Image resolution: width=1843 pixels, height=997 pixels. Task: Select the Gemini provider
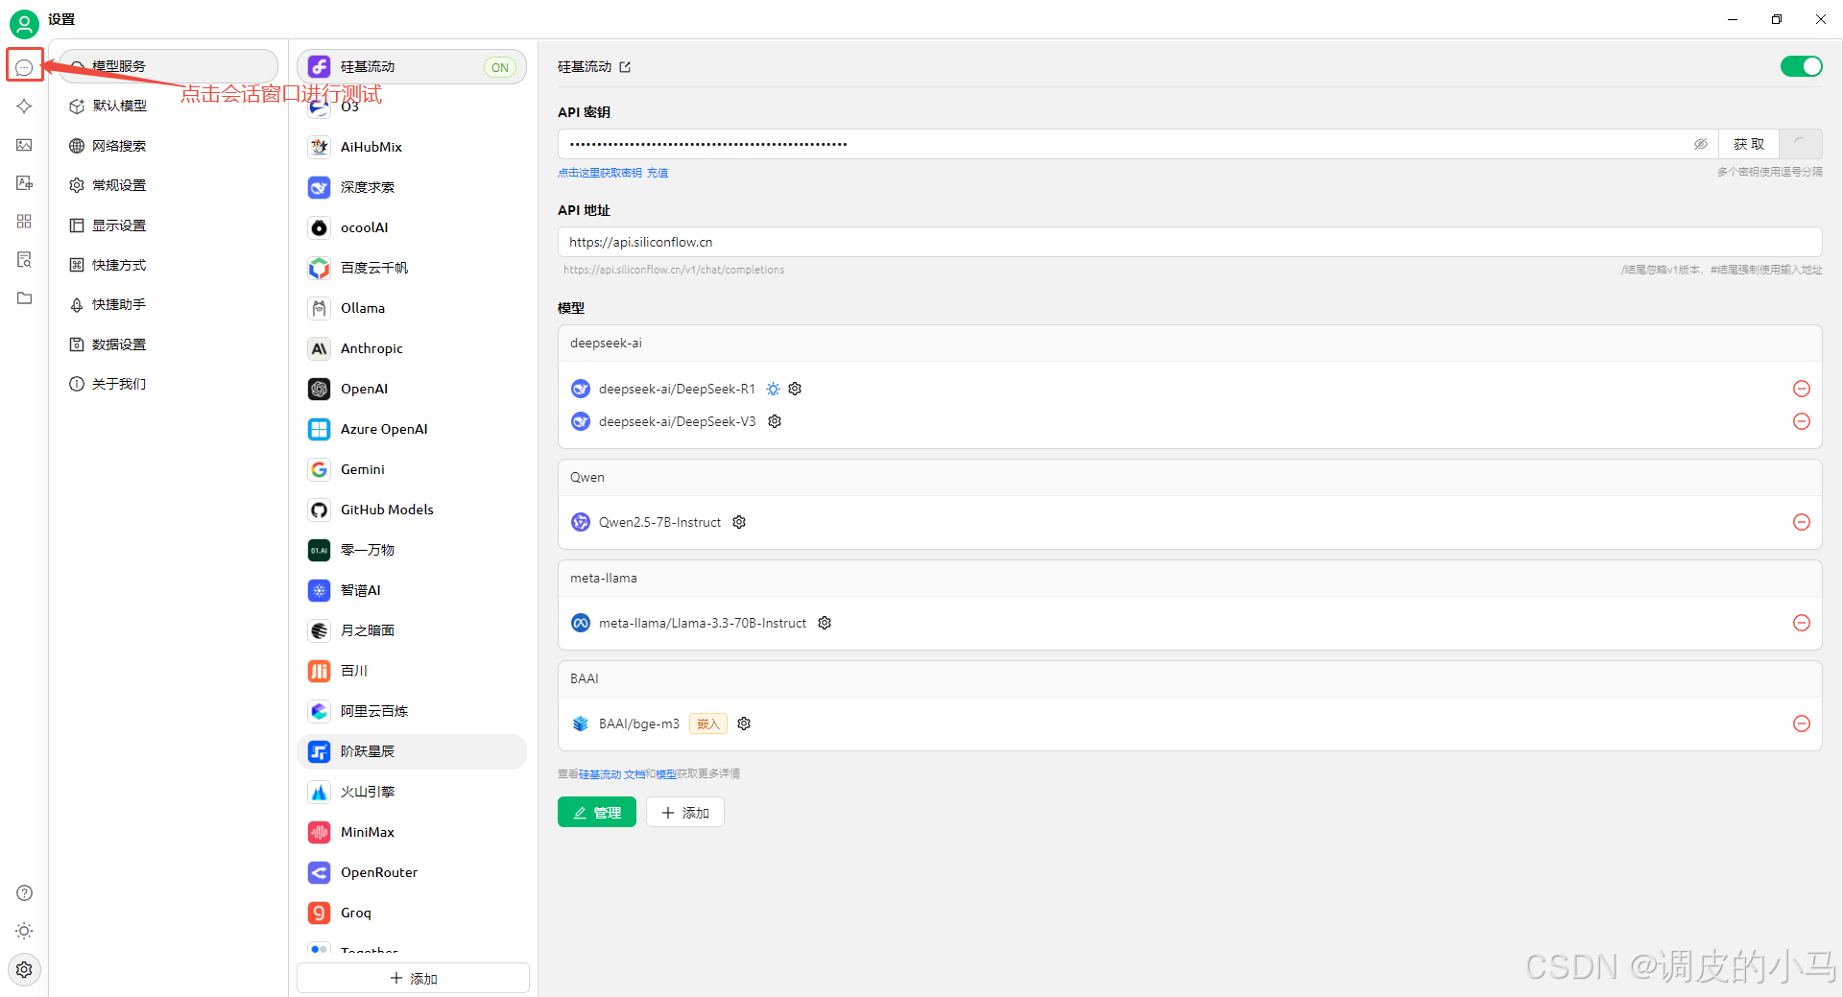[x=412, y=469]
